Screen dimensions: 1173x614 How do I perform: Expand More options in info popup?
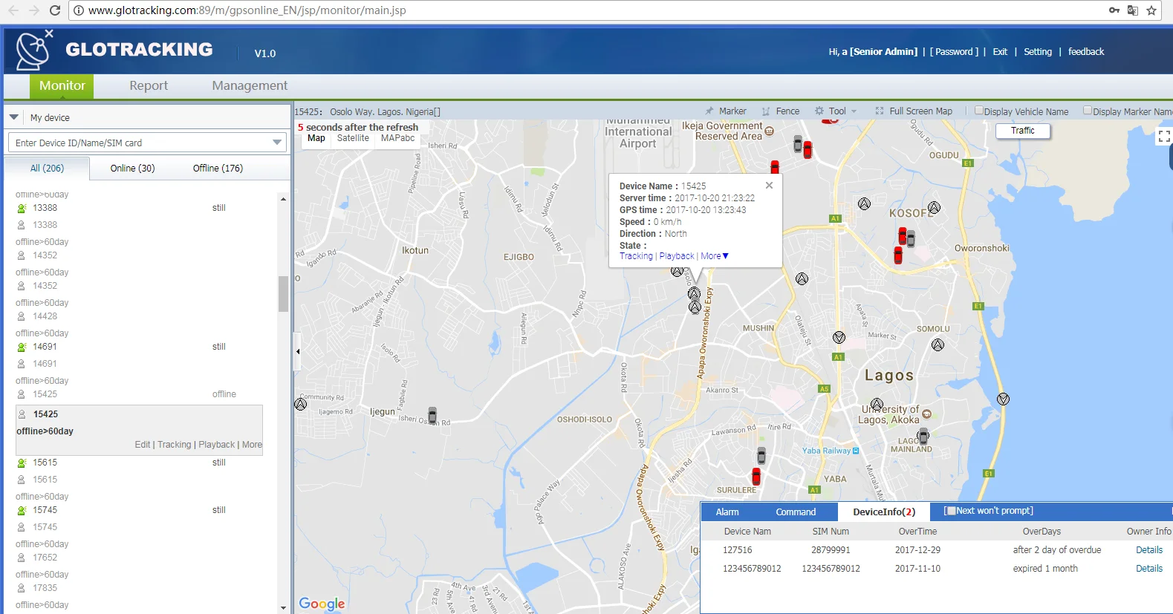coord(714,256)
